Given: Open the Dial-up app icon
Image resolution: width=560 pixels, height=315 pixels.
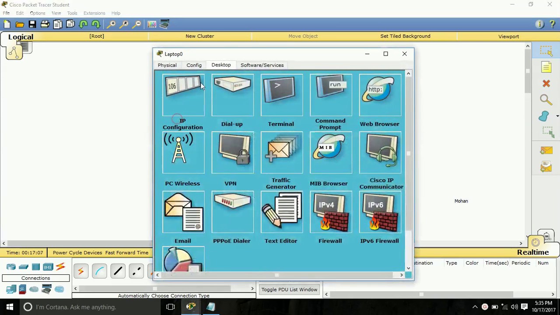Looking at the screenshot, I should tap(232, 95).
